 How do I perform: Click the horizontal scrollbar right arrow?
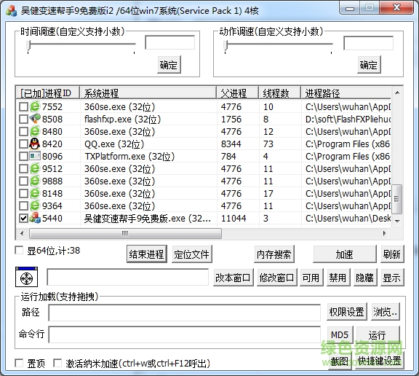[385, 233]
